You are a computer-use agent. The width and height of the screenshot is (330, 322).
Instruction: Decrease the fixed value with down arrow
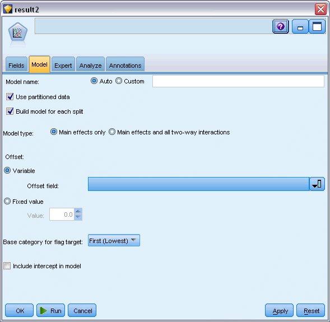coord(78,217)
